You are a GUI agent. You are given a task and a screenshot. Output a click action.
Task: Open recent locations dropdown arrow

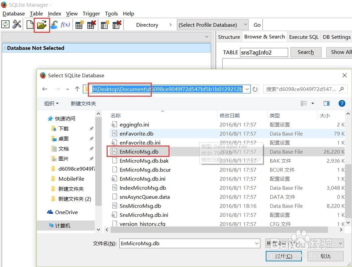click(68, 89)
